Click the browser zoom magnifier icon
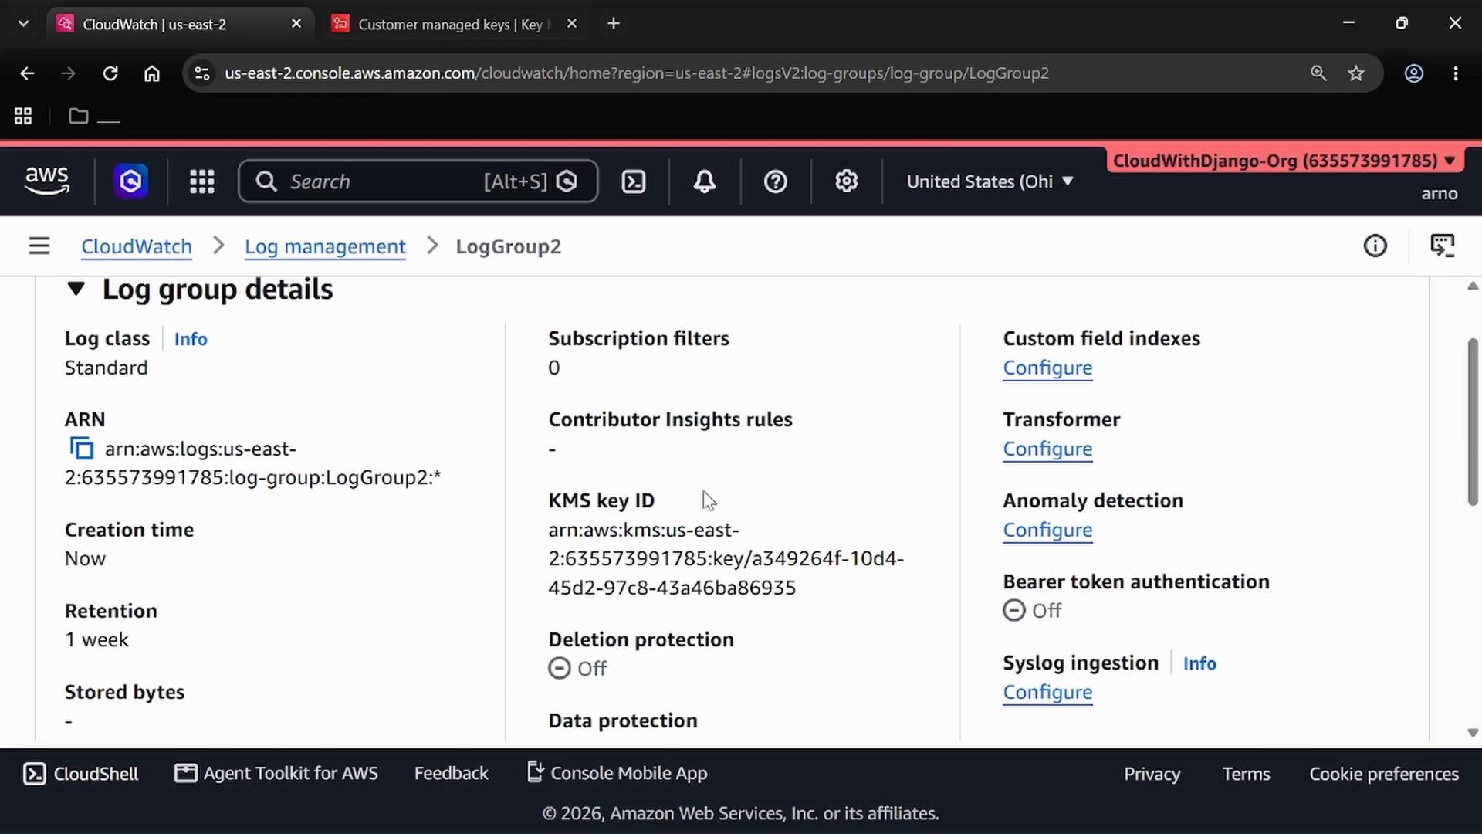 click(x=1318, y=73)
